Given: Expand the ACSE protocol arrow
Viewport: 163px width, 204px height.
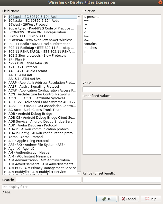Looking at the screenshot, I should click(x=5, y=106).
